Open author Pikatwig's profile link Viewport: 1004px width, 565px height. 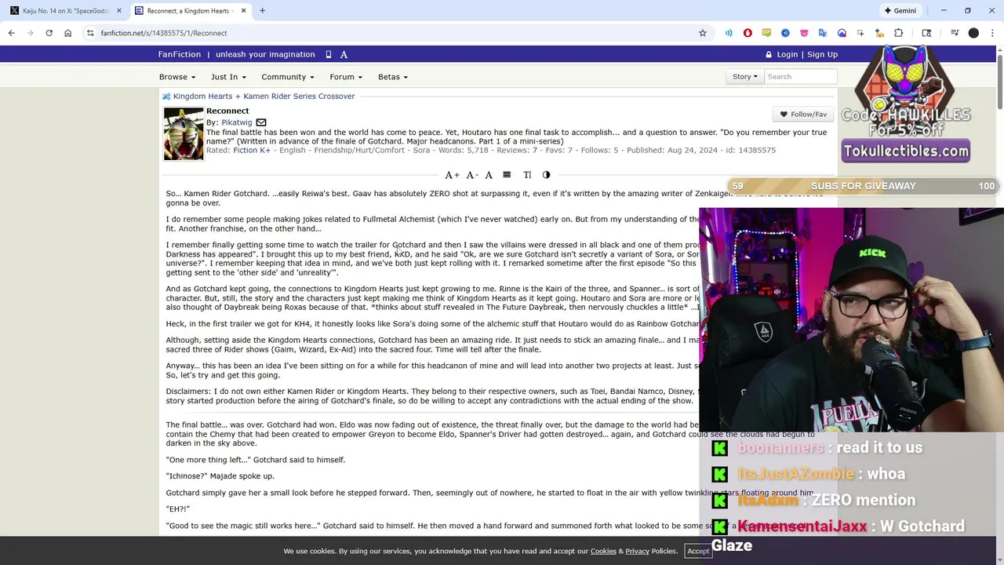click(x=237, y=122)
